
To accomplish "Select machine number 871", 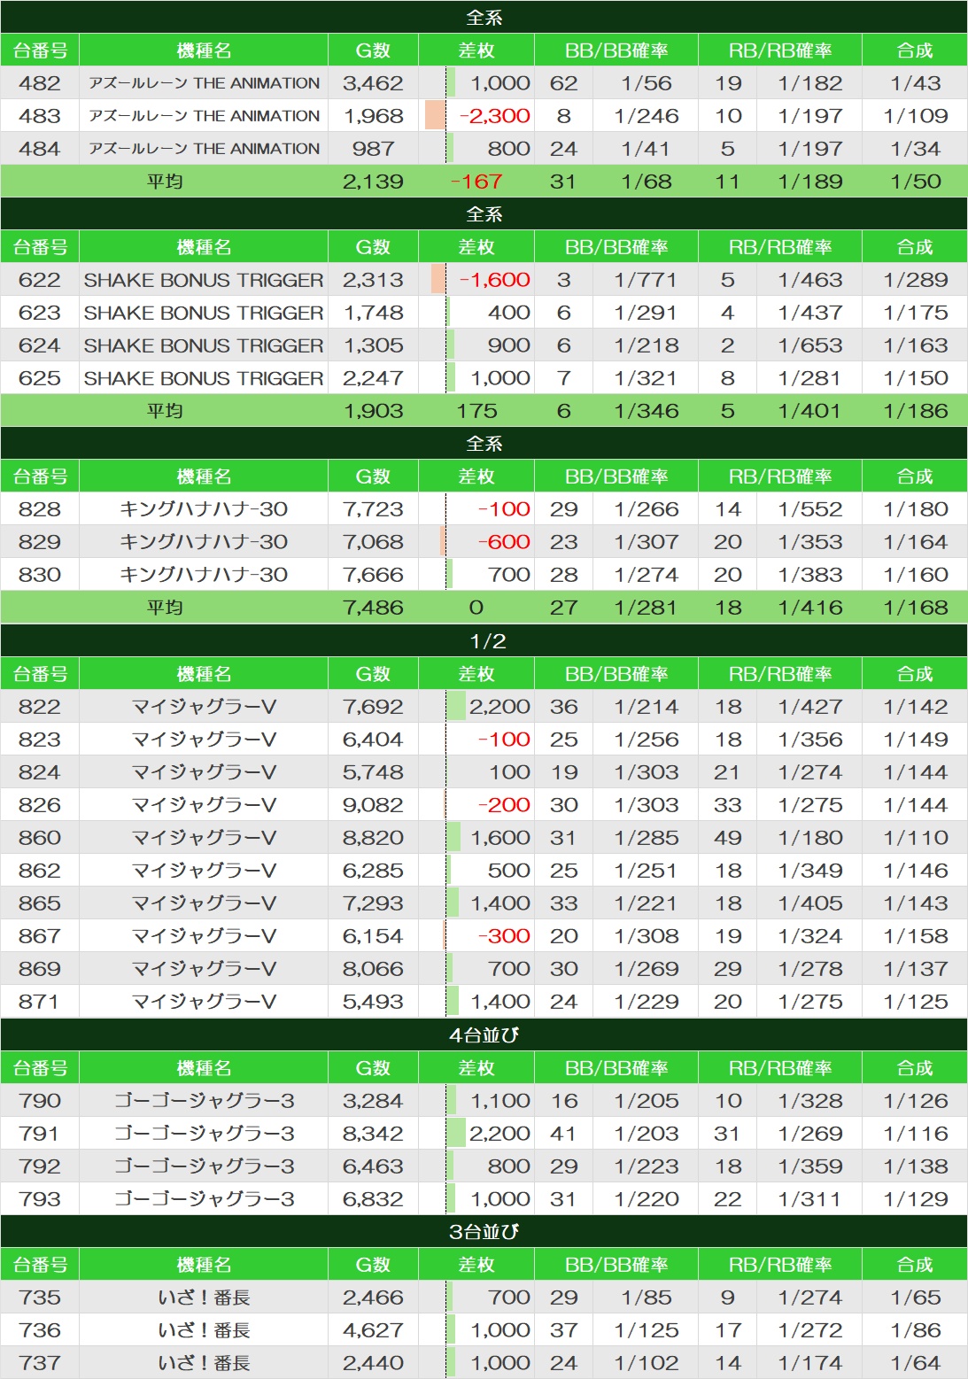I will tap(40, 1002).
